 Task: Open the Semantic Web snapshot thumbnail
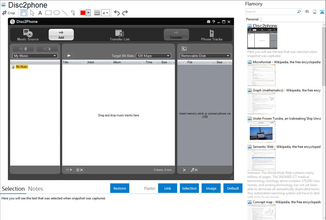[261, 160]
